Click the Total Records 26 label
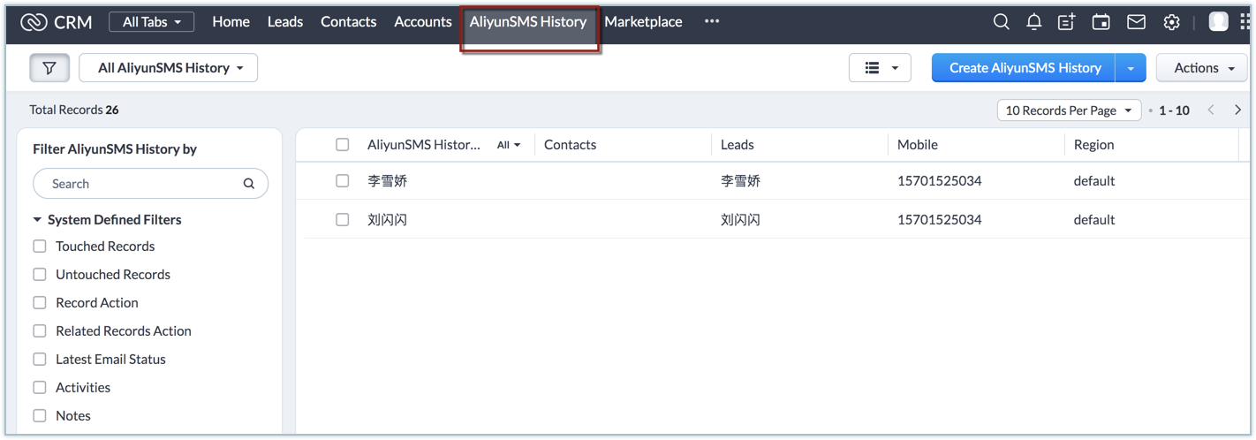This screenshot has height=440, width=1256. (x=74, y=110)
